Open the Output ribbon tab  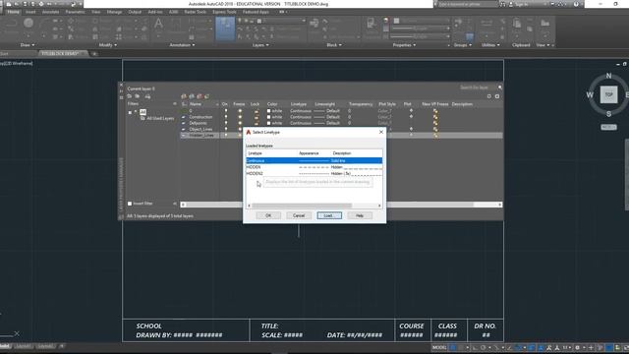point(135,12)
